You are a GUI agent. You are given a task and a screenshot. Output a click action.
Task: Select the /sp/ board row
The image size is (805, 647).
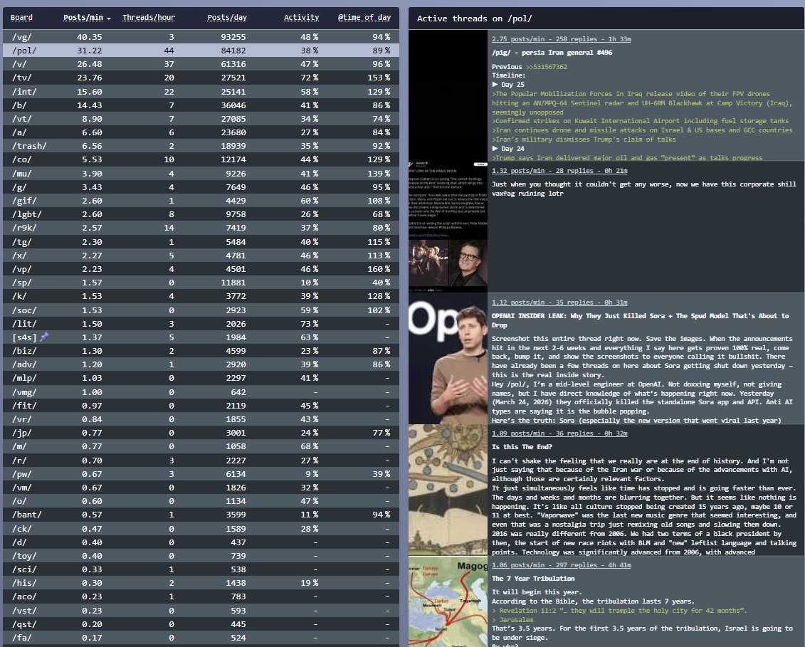pos(201,283)
